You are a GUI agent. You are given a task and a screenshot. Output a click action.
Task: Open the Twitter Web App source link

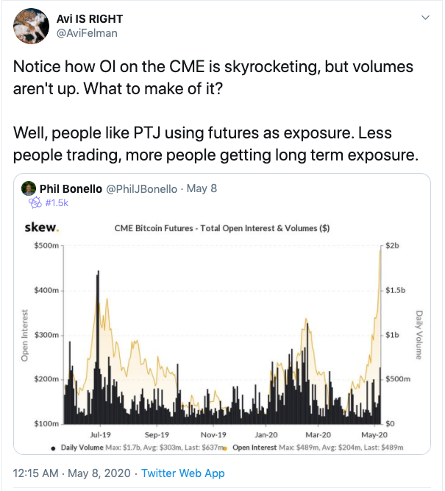[183, 473]
